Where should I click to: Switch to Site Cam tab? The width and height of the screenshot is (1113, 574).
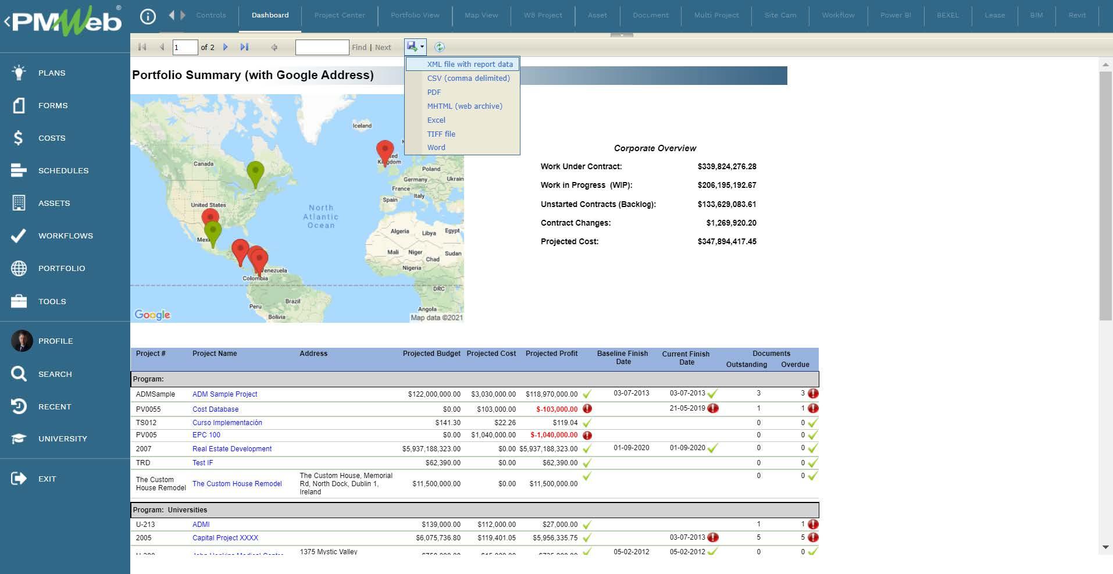[x=780, y=15]
